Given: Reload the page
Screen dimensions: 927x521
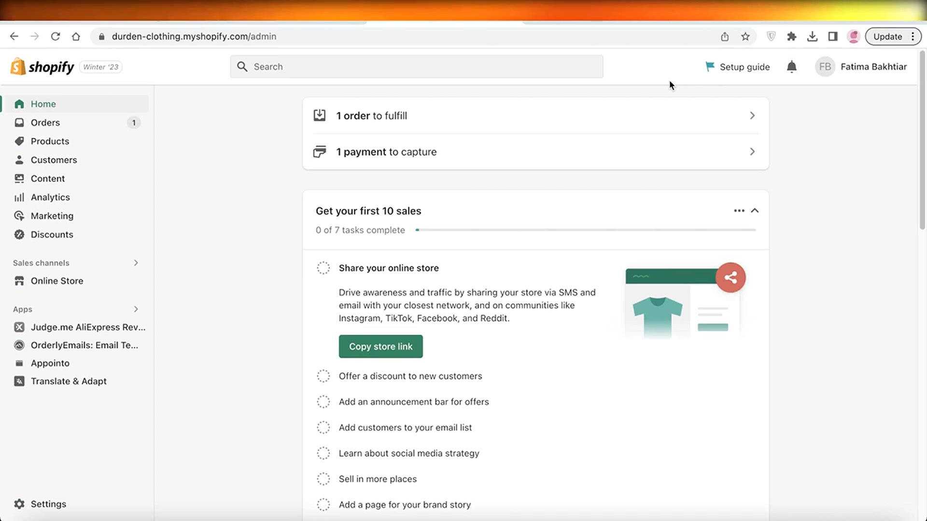Looking at the screenshot, I should [x=55, y=36].
